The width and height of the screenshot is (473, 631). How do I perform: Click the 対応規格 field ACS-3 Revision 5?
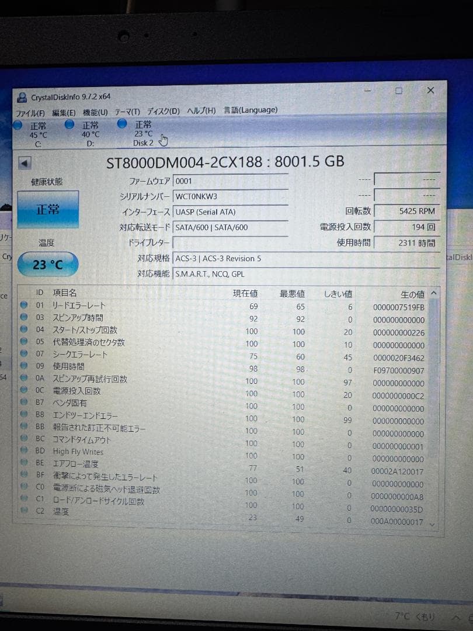[307, 258]
